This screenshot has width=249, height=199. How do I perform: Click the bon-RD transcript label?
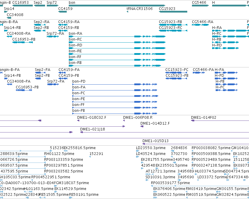(x=75, y=45)
